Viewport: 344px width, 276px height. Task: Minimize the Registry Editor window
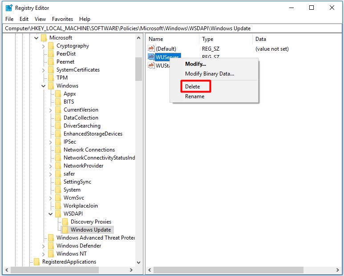click(291, 8)
